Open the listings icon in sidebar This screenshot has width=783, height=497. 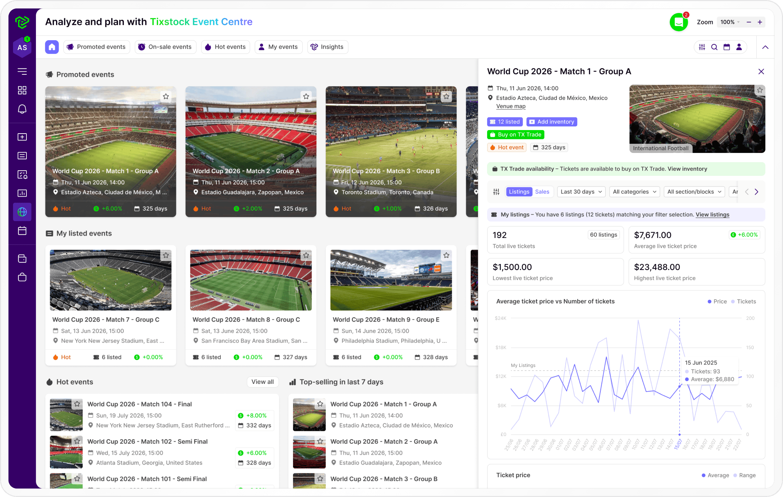(22, 155)
